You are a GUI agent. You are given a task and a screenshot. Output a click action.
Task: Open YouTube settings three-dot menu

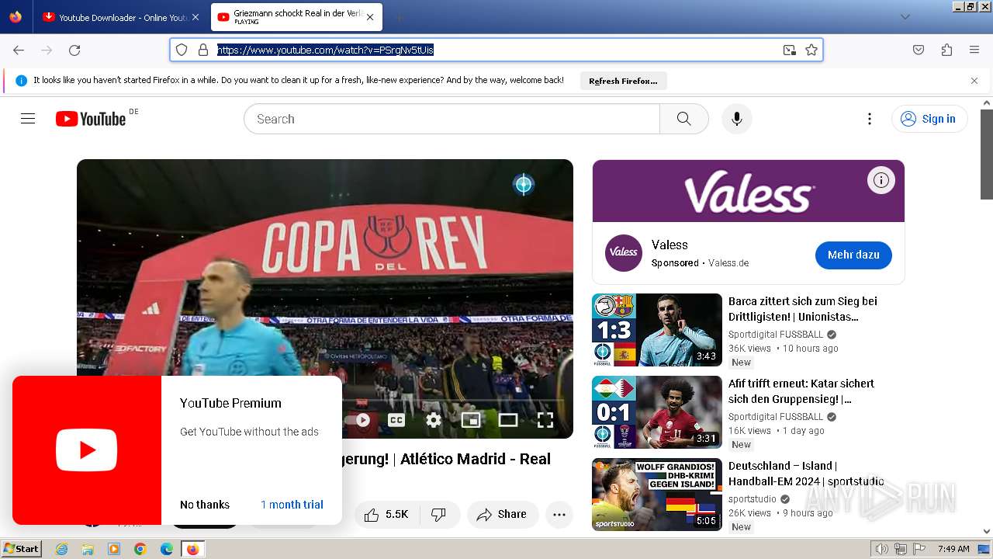coord(870,119)
